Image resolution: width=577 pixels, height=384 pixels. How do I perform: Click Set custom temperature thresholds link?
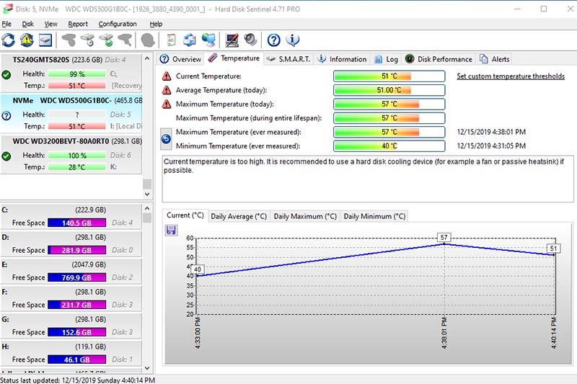[x=509, y=76]
